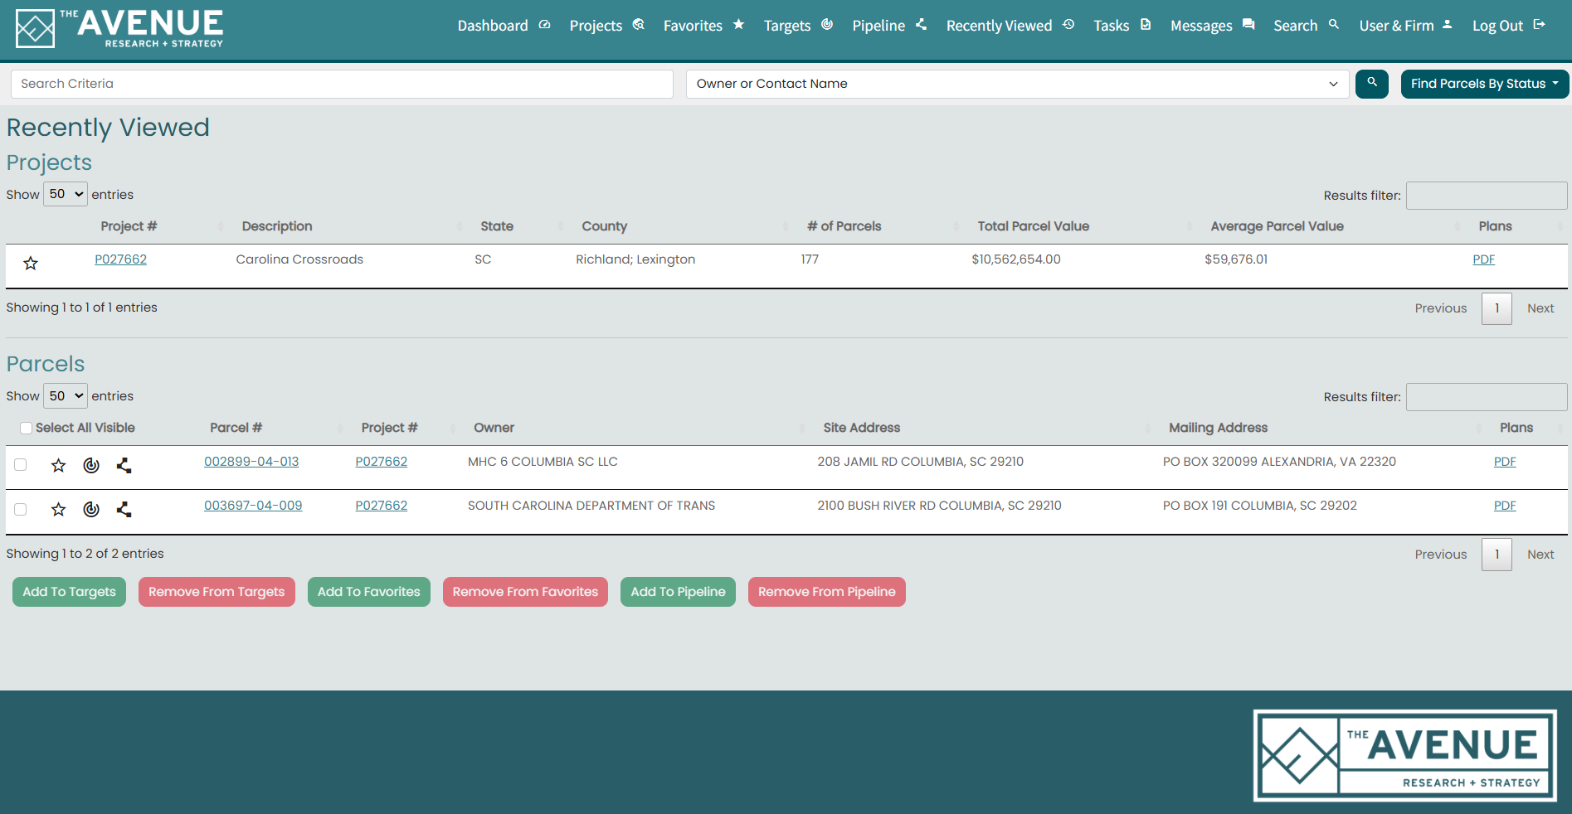Click target icon for parcel 003697-04-009

point(91,509)
